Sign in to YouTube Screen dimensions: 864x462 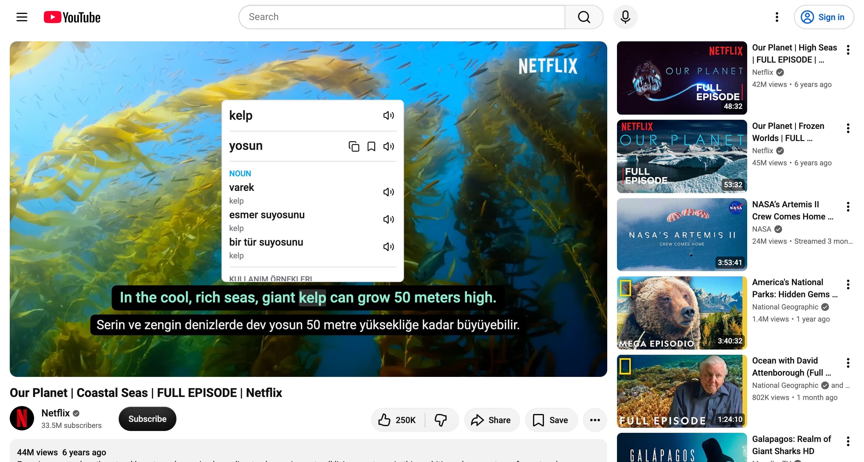[x=824, y=17]
